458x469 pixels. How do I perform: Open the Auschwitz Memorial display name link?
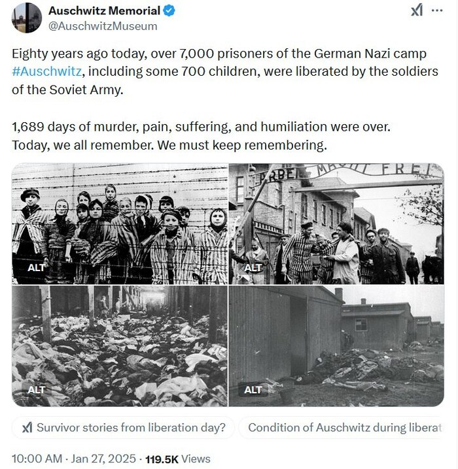(x=105, y=10)
